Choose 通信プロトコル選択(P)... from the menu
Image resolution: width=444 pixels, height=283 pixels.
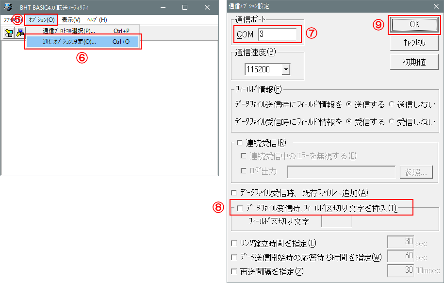(69, 31)
